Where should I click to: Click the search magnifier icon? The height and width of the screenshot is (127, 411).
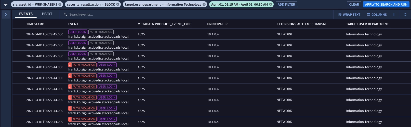65,15
